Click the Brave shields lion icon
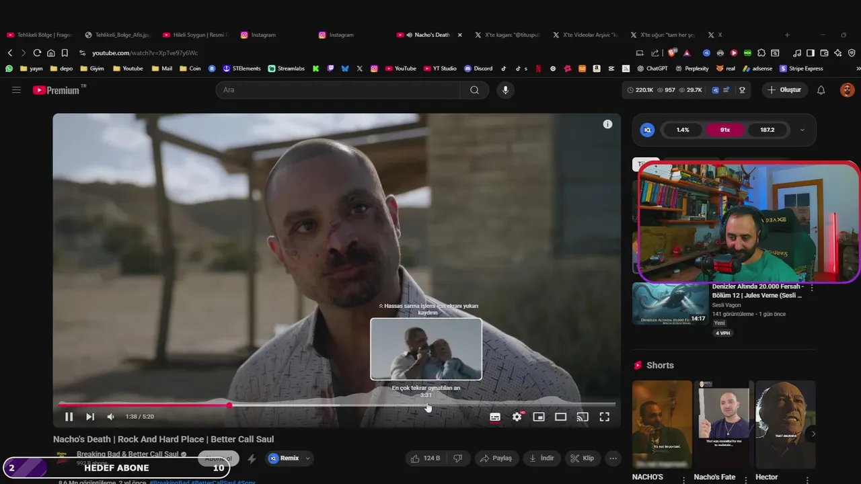 tap(673, 53)
